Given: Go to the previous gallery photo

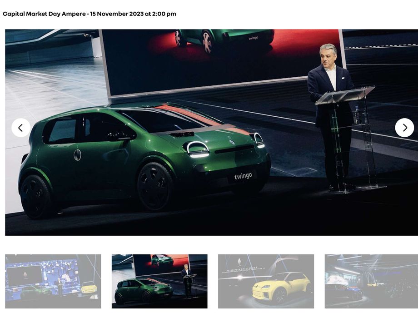Looking at the screenshot, I should pyautogui.click(x=21, y=128).
